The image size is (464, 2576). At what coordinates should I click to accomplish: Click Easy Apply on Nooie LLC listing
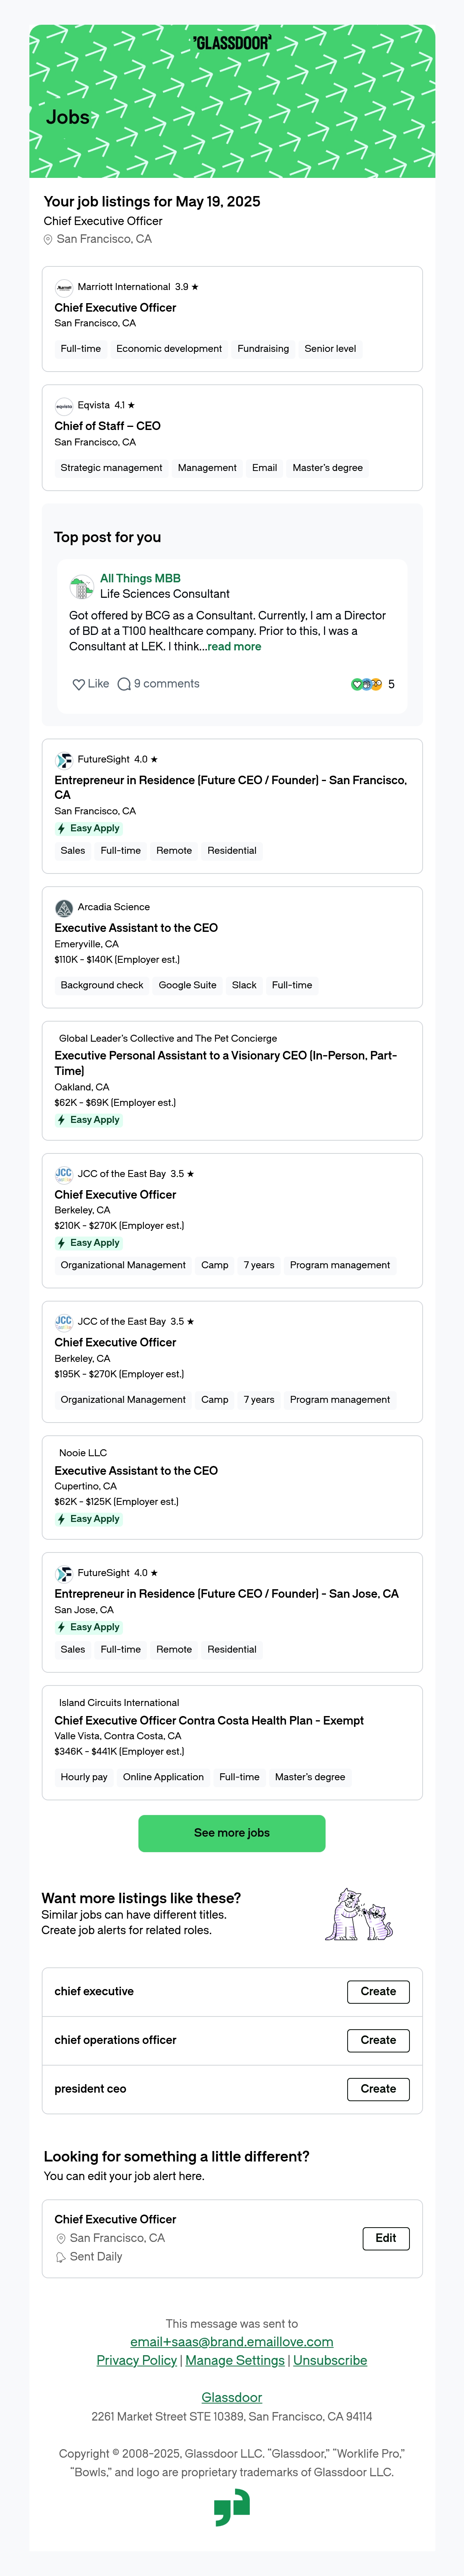coord(88,1519)
